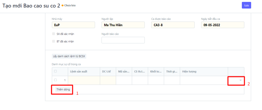Focus the empty Người báo cáo input
The height and width of the screenshot is (110, 262).
tap(123, 40)
